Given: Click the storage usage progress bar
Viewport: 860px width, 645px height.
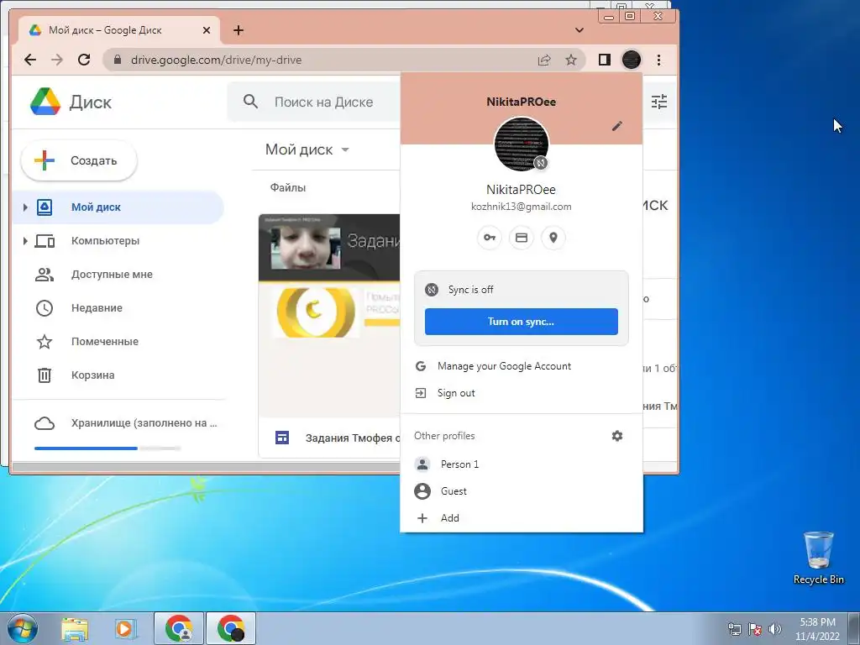Looking at the screenshot, I should pyautogui.click(x=107, y=448).
